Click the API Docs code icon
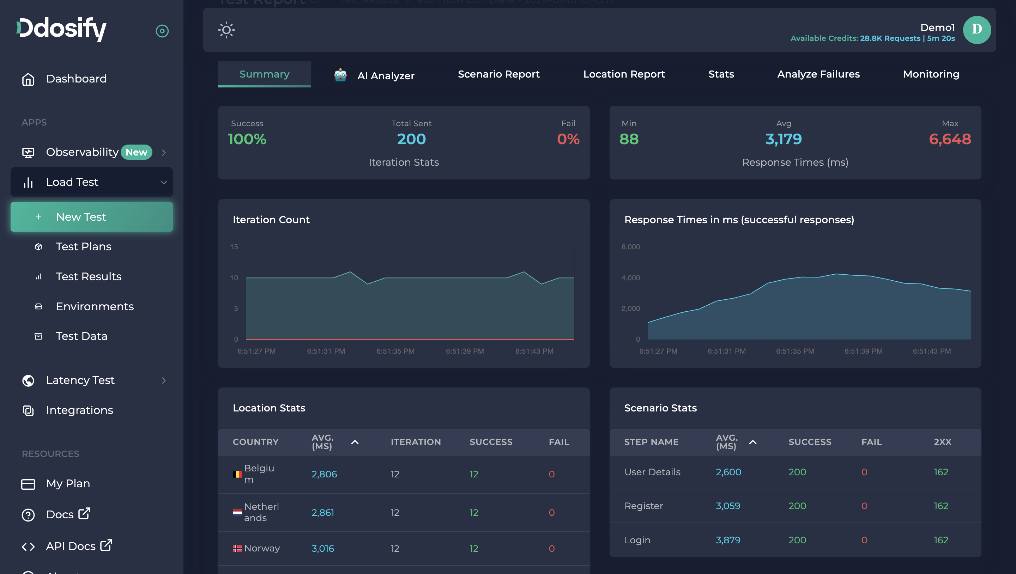The height and width of the screenshot is (574, 1016). point(28,546)
